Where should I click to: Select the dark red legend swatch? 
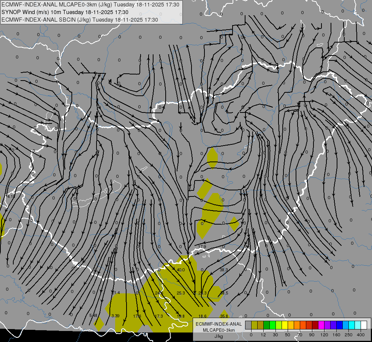pos(315,325)
